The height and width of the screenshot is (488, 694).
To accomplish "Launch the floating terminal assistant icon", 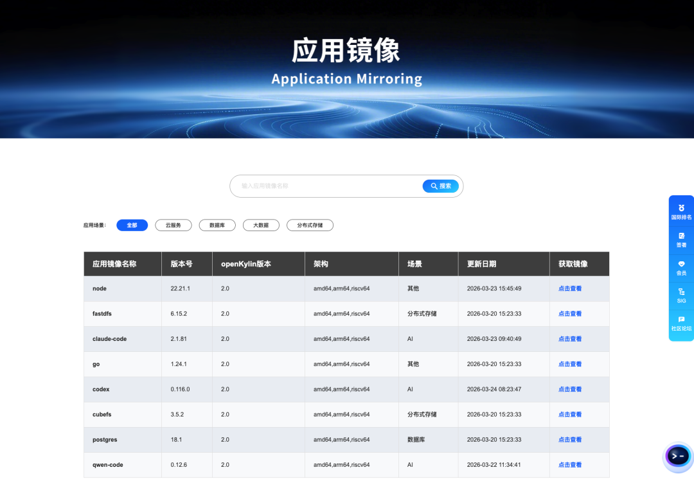I will point(678,457).
